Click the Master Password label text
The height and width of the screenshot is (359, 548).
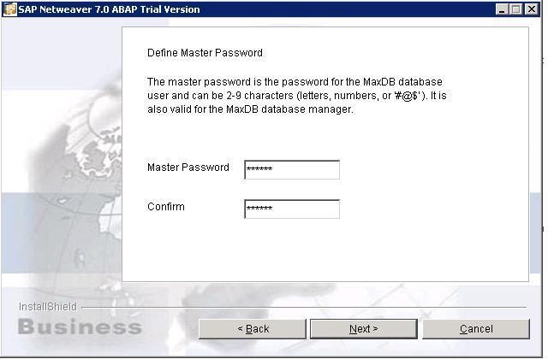(x=188, y=168)
